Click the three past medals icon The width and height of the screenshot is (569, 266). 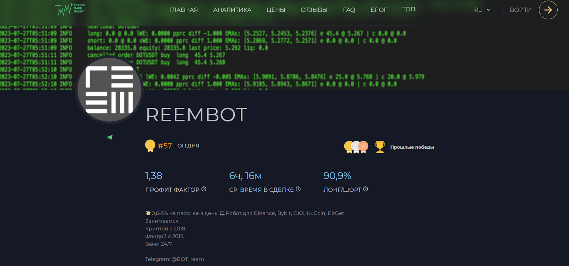356,147
